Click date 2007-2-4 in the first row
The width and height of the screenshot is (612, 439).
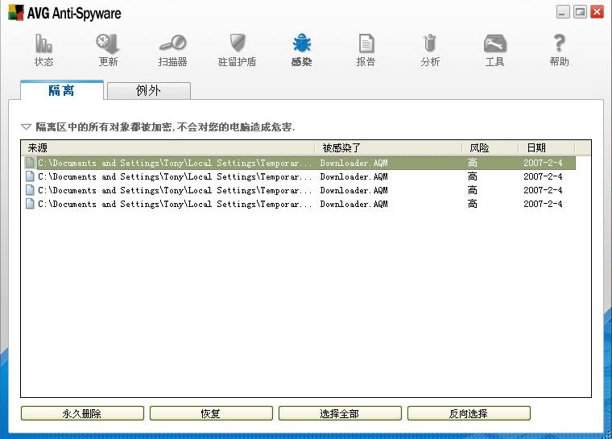point(543,163)
